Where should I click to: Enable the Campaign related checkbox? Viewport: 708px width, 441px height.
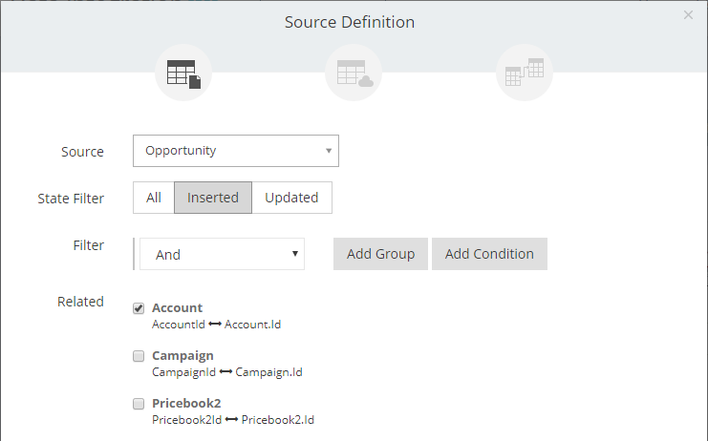(139, 356)
